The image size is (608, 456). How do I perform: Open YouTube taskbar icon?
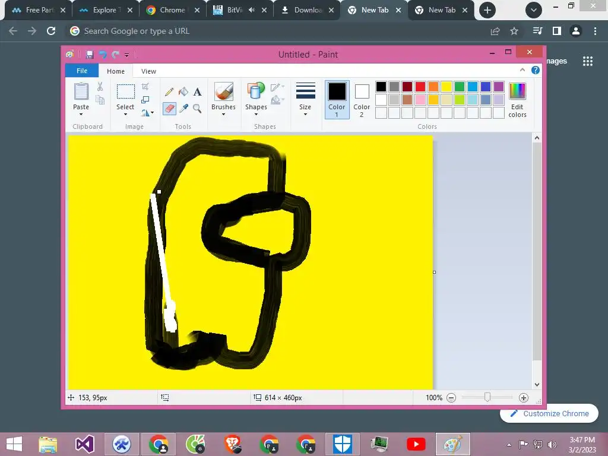pyautogui.click(x=416, y=444)
